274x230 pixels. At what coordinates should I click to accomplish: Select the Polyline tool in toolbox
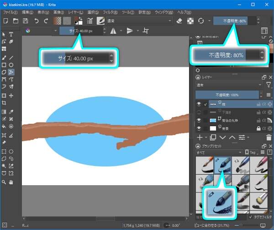[x=11, y=72]
